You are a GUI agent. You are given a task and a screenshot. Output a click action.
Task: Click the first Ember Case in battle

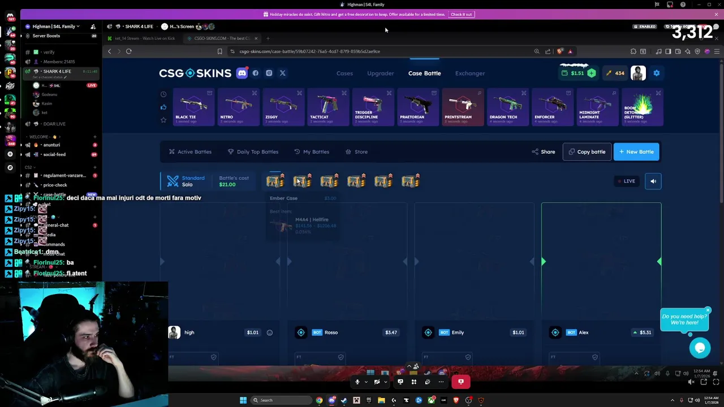(275, 181)
